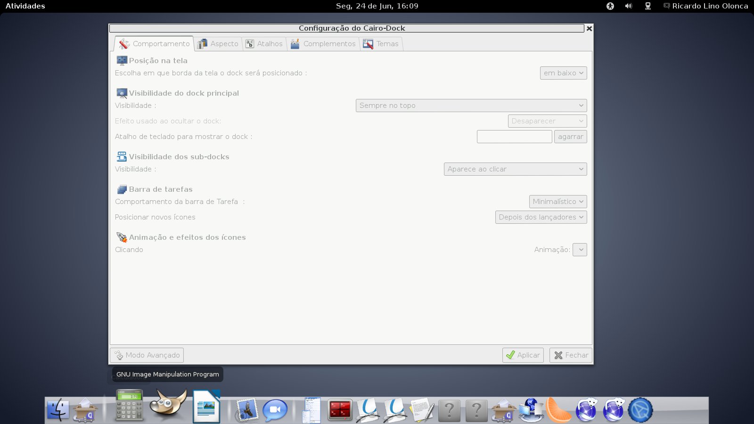Open the Animação dropdown
Screen dimensions: 754x424
[580, 250]
